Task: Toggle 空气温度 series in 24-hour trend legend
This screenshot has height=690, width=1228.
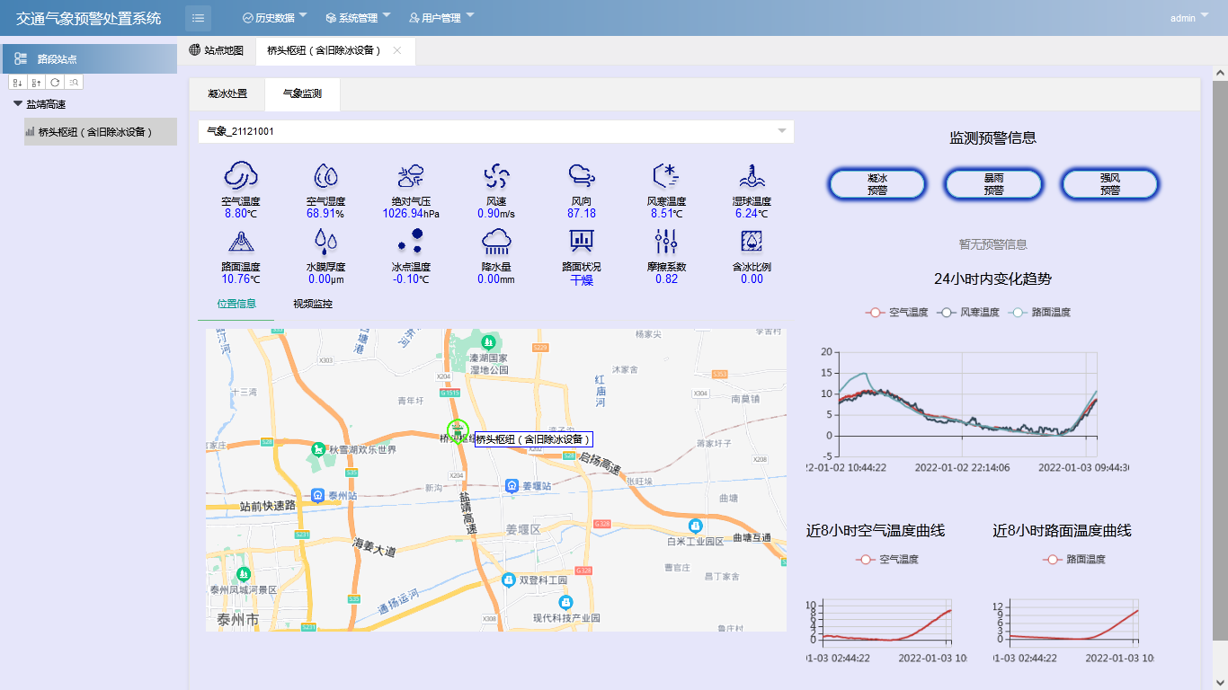Action: (896, 313)
